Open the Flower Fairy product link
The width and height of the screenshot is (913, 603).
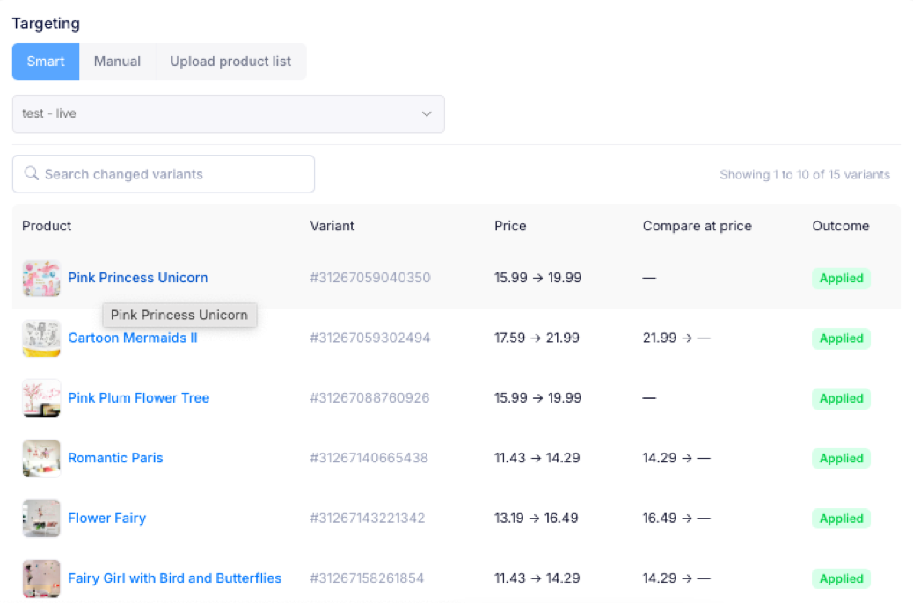107,518
